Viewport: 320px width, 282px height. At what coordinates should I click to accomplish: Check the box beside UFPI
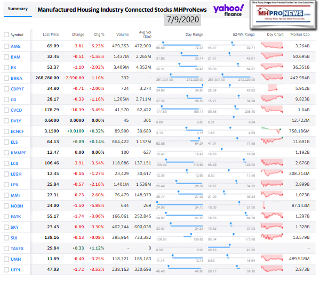point(6,271)
